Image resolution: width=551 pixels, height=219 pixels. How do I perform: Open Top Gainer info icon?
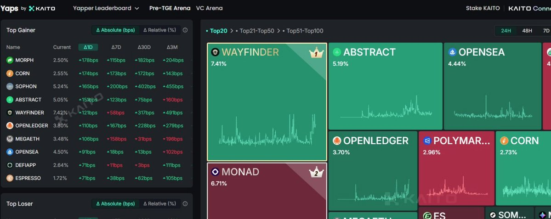coord(185,30)
